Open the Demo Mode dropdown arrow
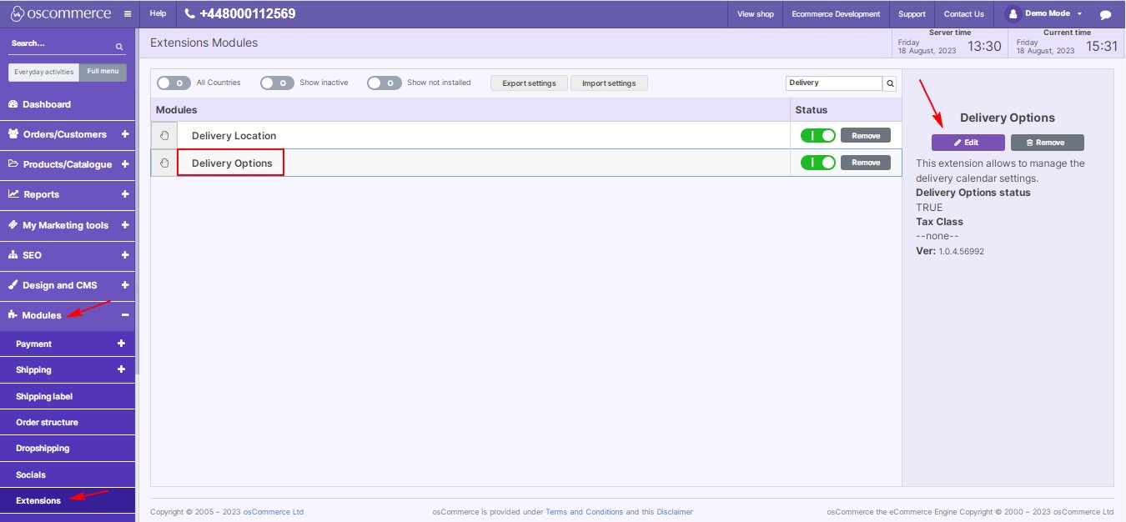This screenshot has width=1126, height=522. pyautogui.click(x=1079, y=14)
